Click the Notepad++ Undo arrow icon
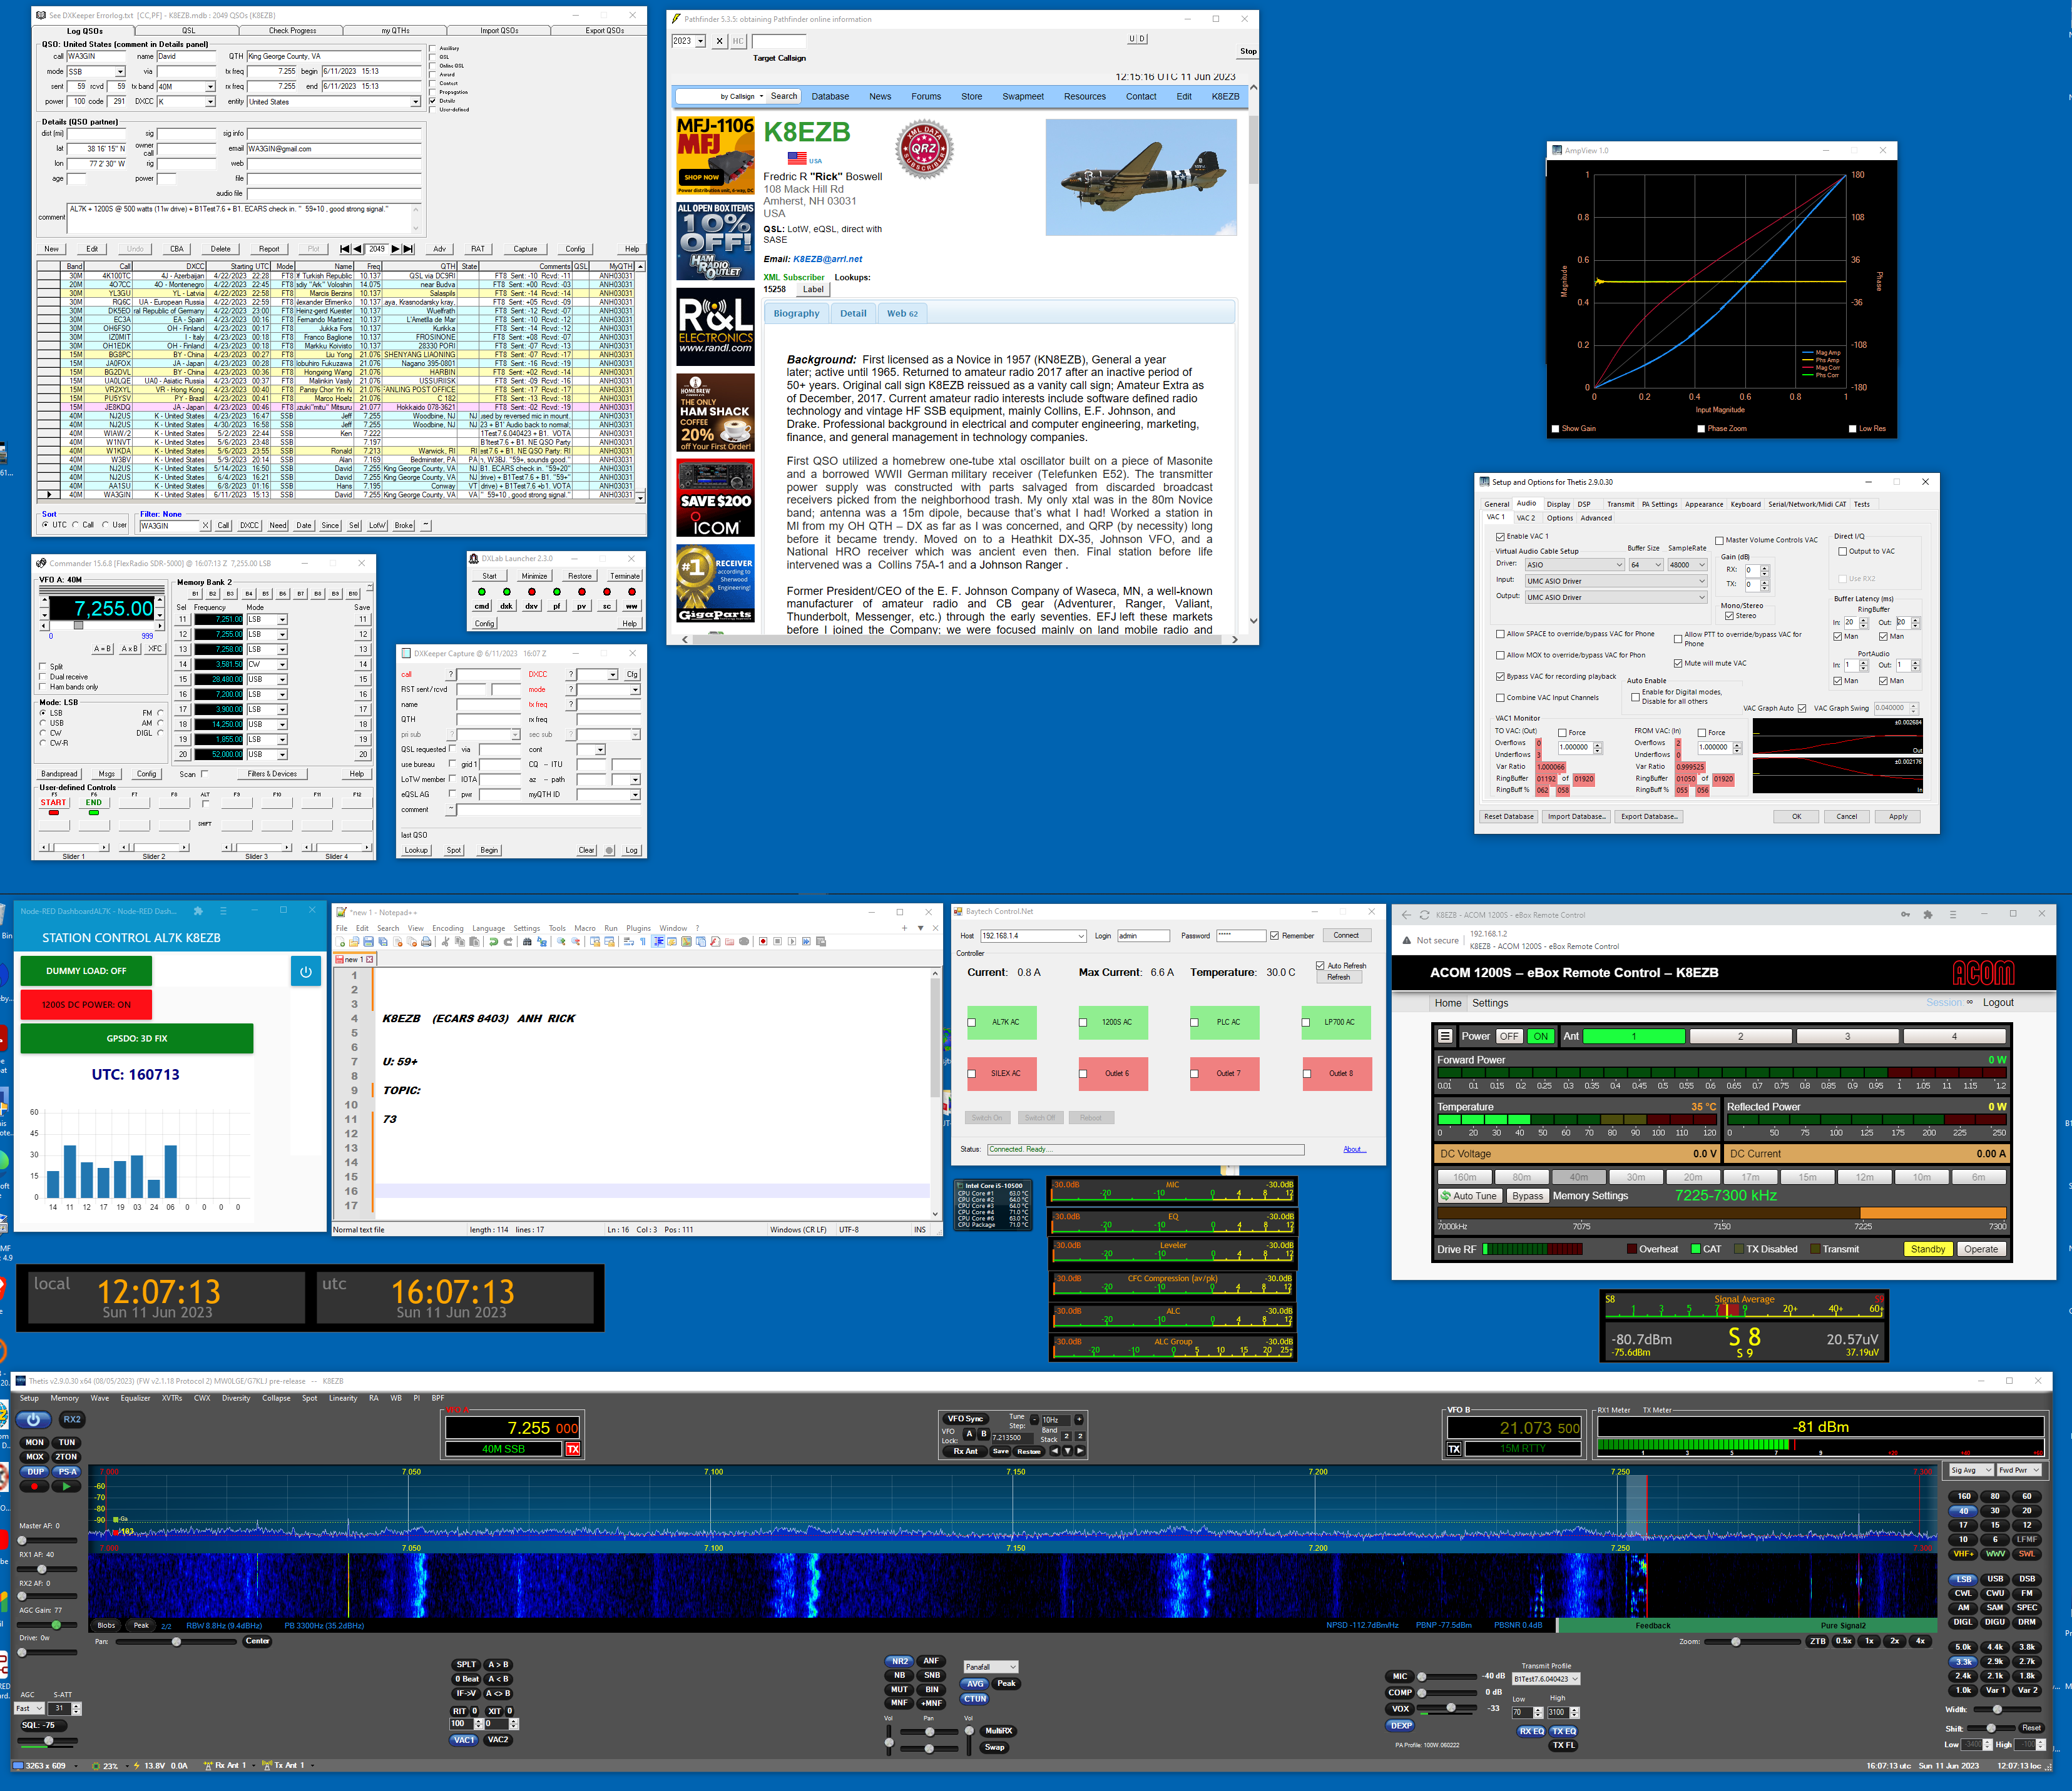The height and width of the screenshot is (1791, 2072). pyautogui.click(x=494, y=941)
